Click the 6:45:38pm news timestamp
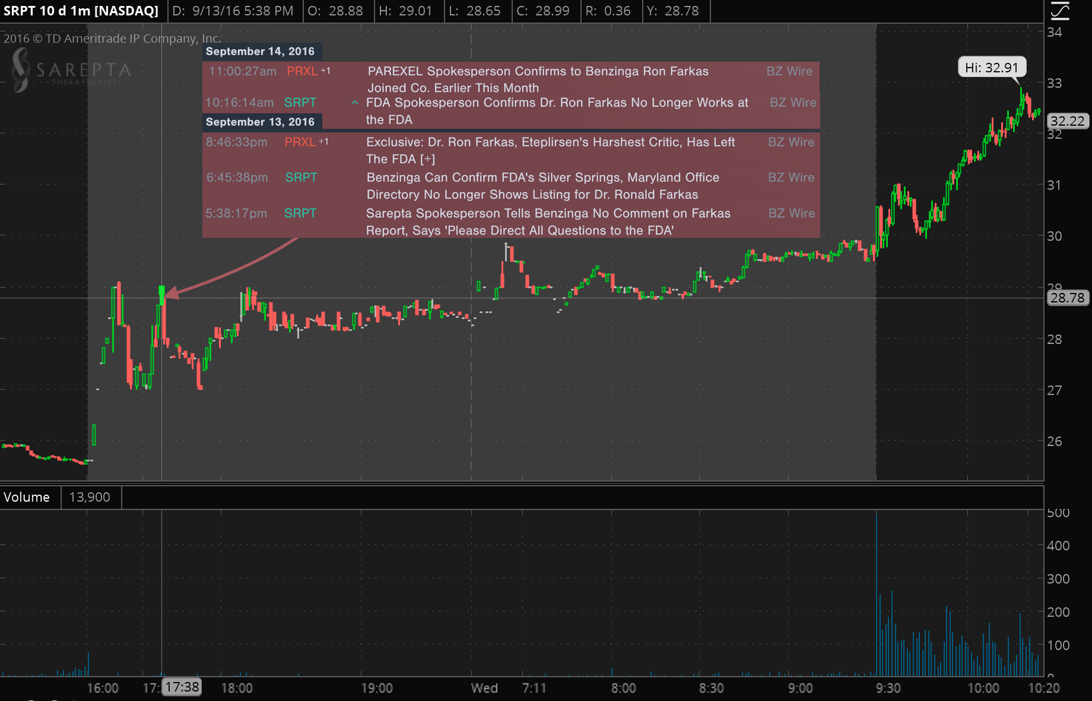The height and width of the screenshot is (701, 1092). [x=237, y=178]
